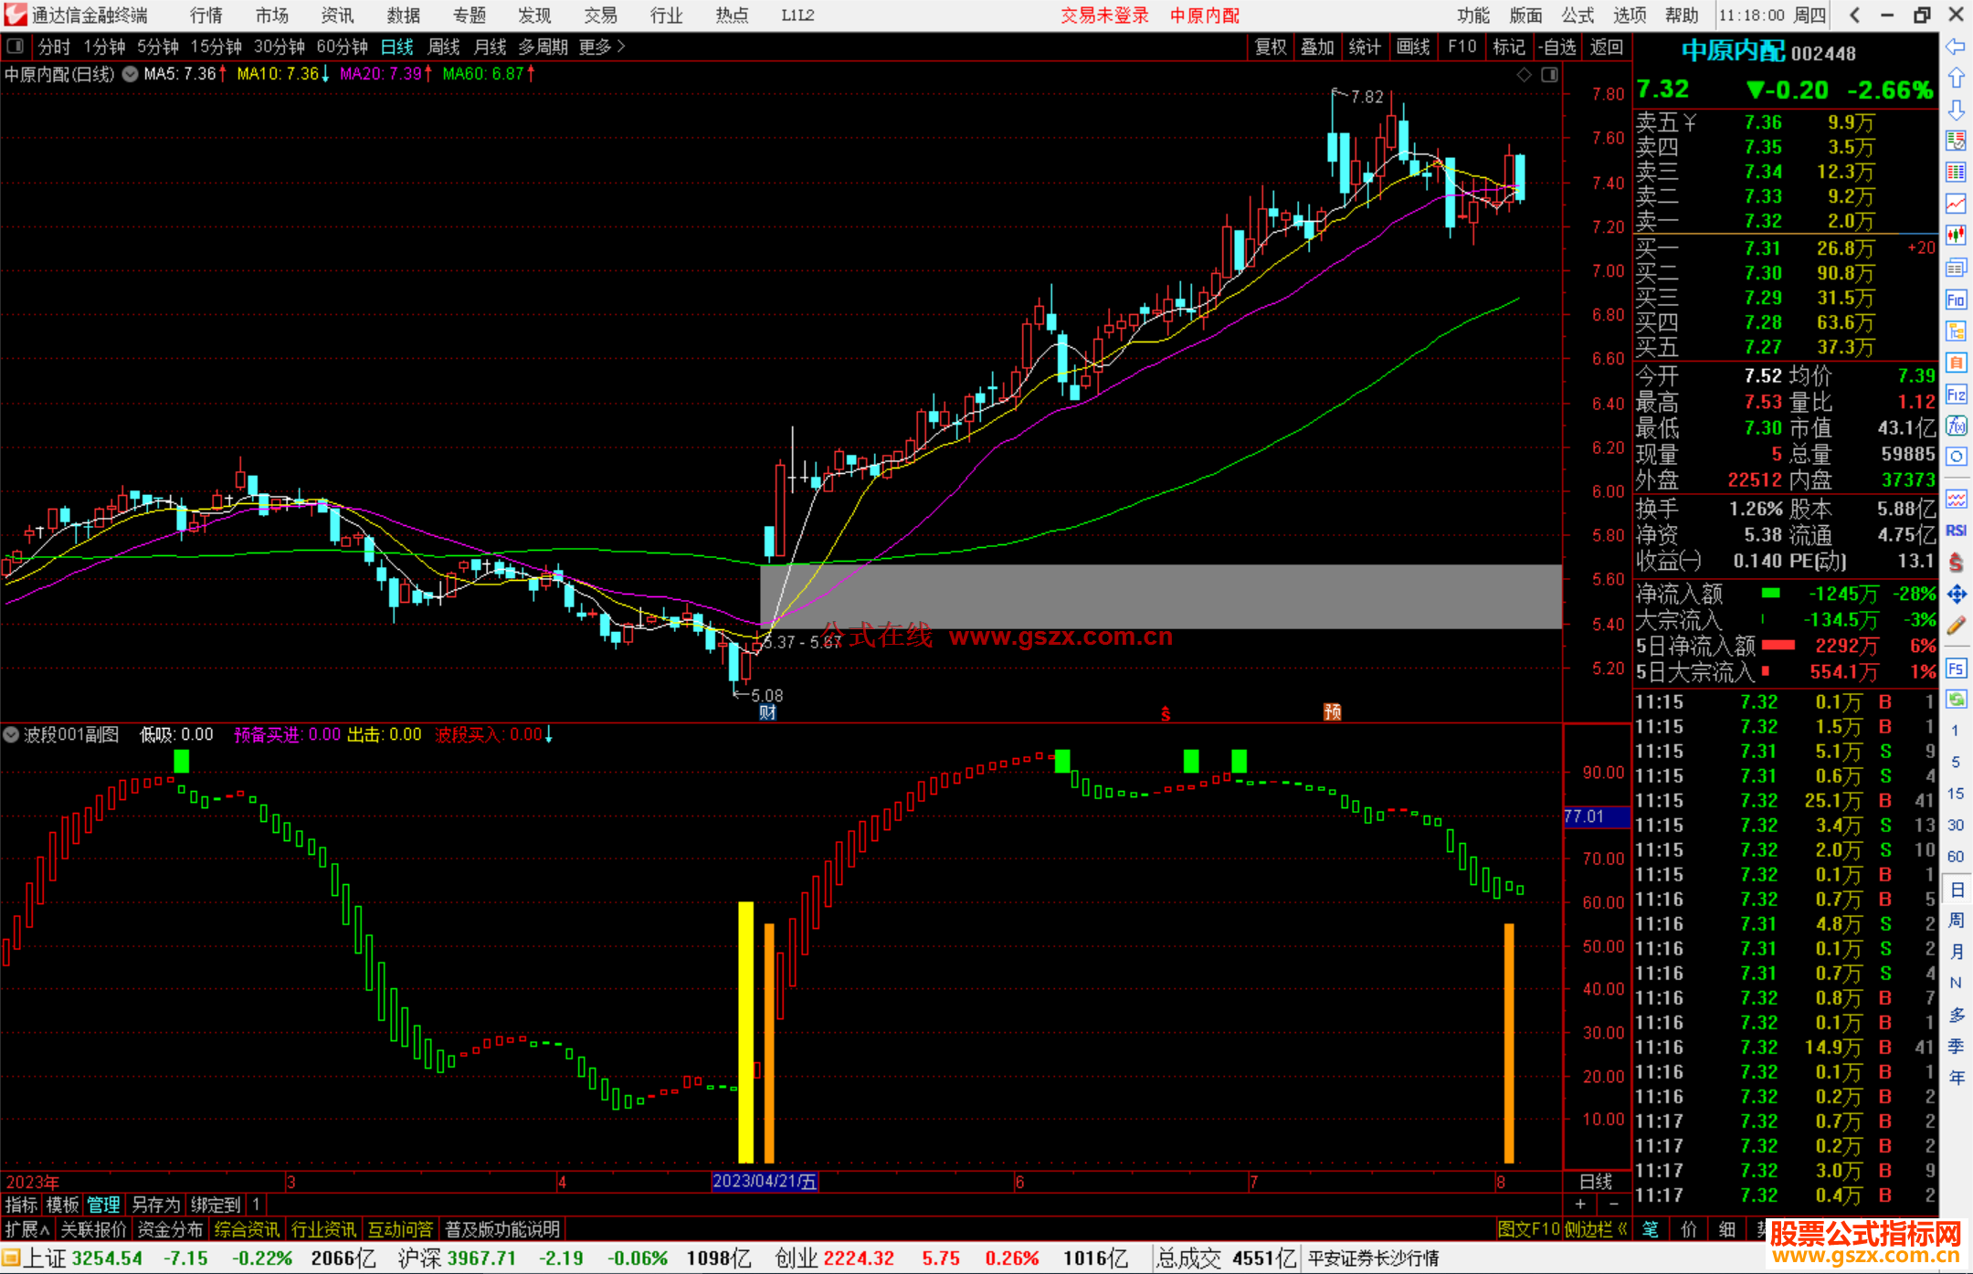The image size is (1973, 1274).
Task: Click the line trend chart sidebar icon
Action: (1956, 203)
